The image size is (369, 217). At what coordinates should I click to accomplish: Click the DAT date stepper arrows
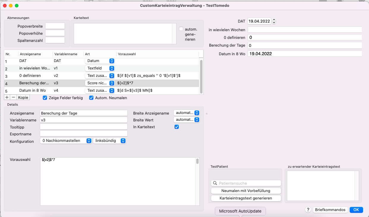tap(274, 21)
